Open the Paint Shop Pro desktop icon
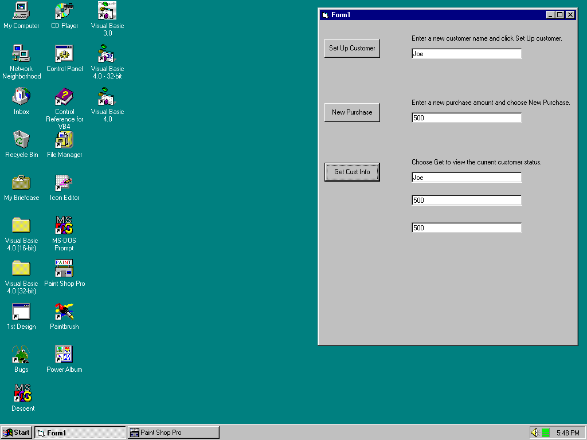This screenshot has width=587, height=440. 64,268
